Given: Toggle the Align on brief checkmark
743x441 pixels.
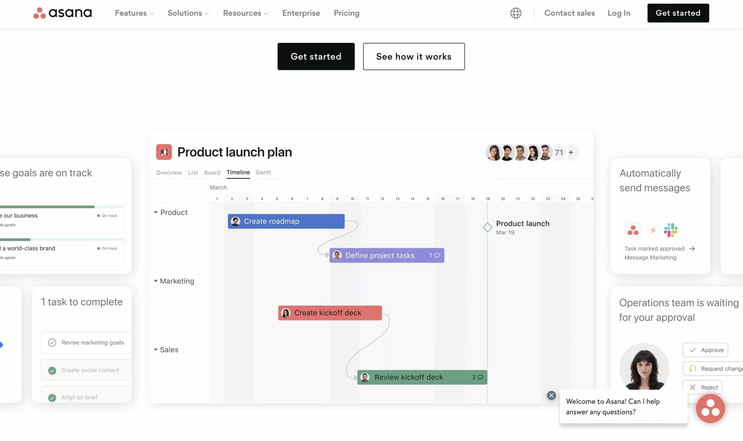Looking at the screenshot, I should [52, 397].
